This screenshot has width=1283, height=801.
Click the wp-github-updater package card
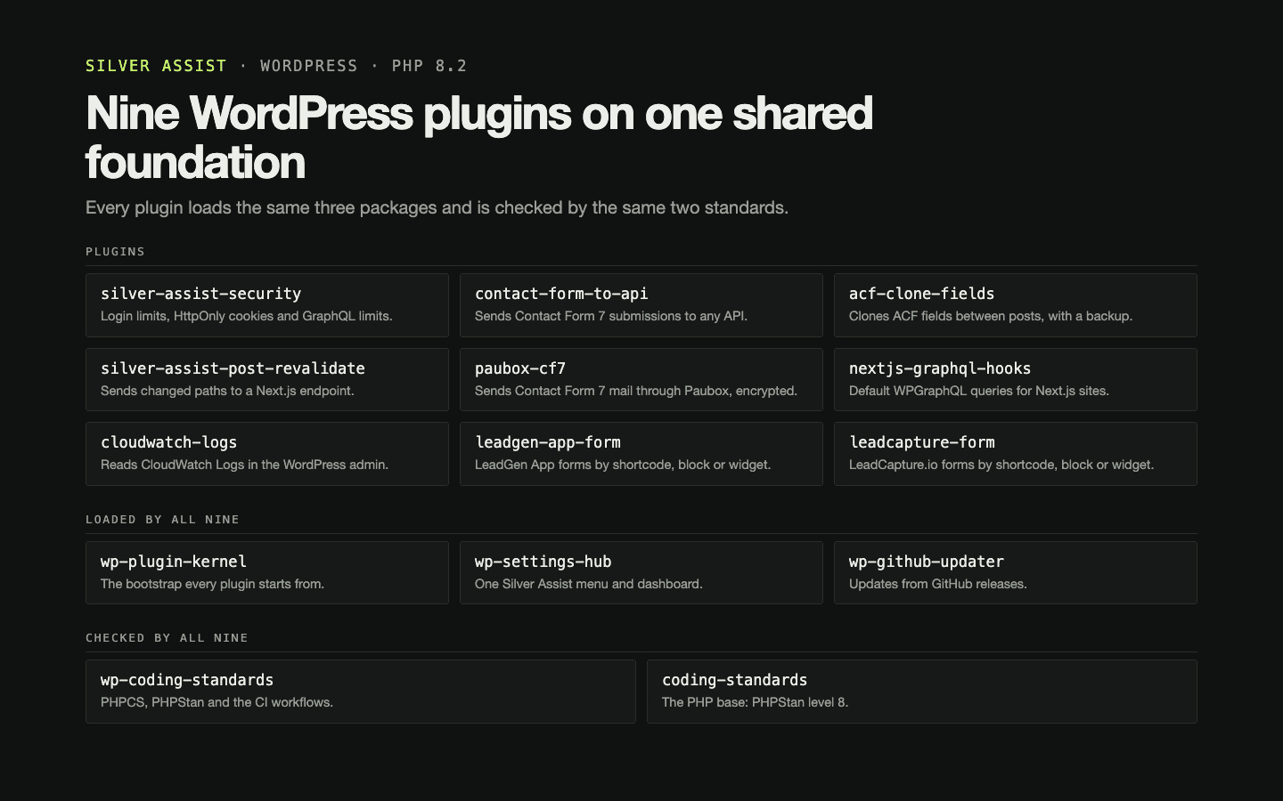pos(1016,573)
